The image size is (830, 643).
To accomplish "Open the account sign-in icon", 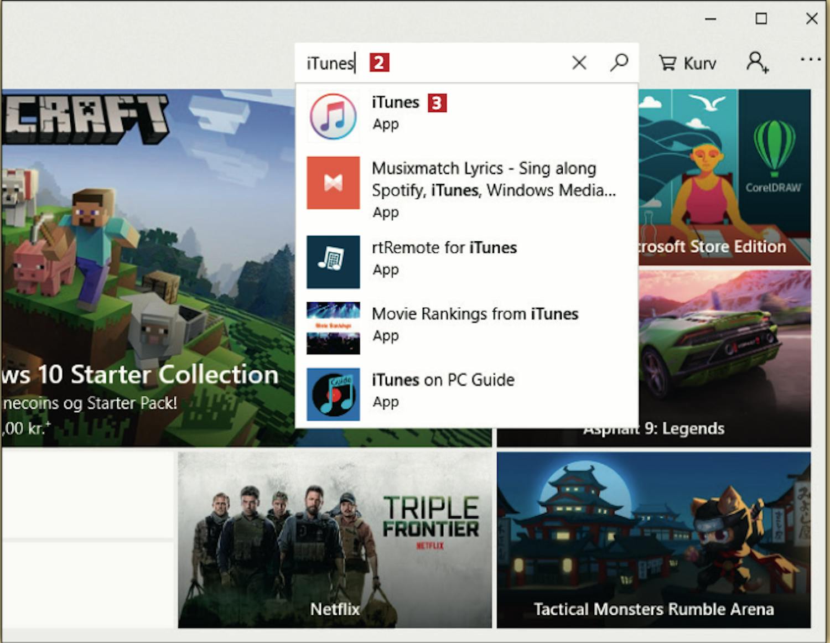I will (757, 62).
